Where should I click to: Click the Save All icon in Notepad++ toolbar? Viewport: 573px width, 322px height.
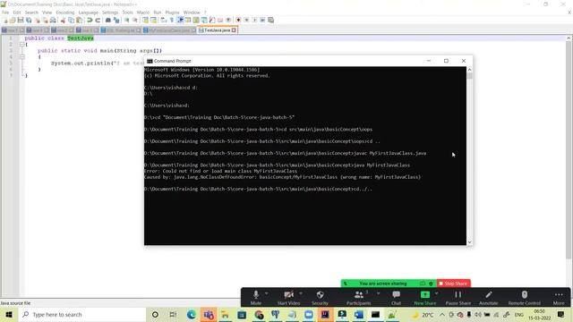[29, 20]
